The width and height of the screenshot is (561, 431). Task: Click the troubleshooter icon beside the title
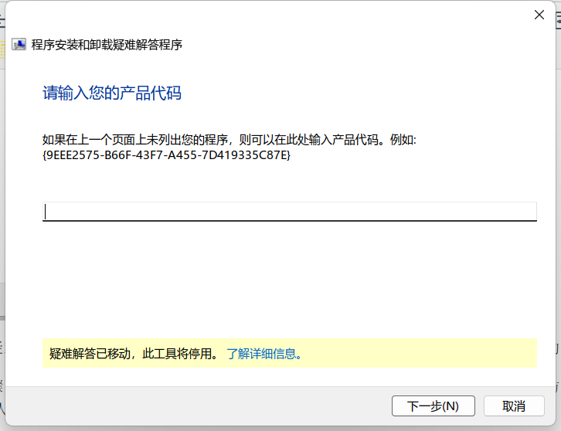pyautogui.click(x=19, y=45)
